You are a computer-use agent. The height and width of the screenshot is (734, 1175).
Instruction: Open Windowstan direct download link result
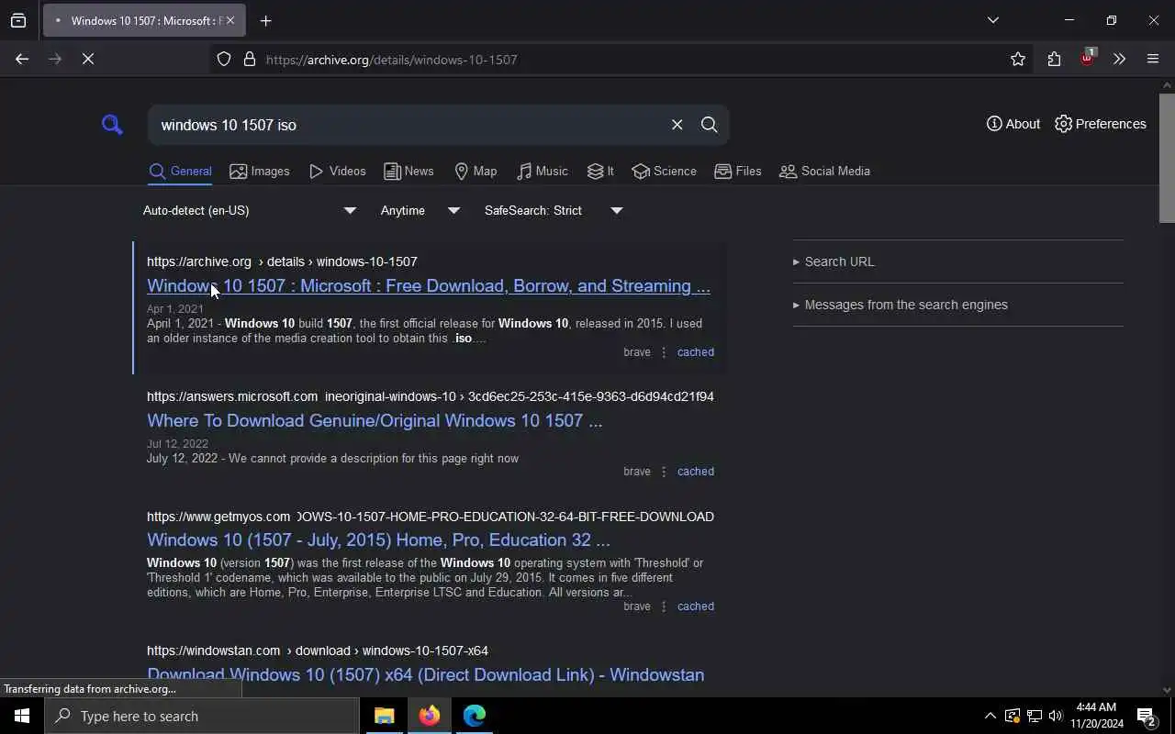[x=426, y=675]
